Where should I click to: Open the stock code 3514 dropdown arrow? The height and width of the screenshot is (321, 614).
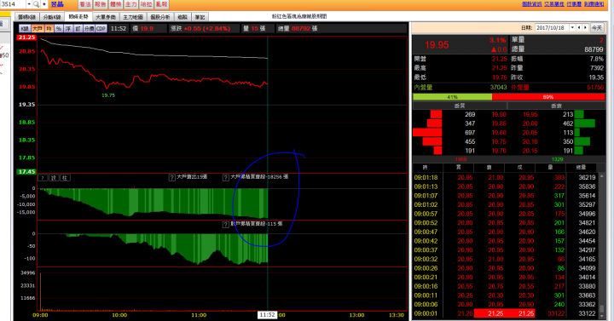[29, 4]
